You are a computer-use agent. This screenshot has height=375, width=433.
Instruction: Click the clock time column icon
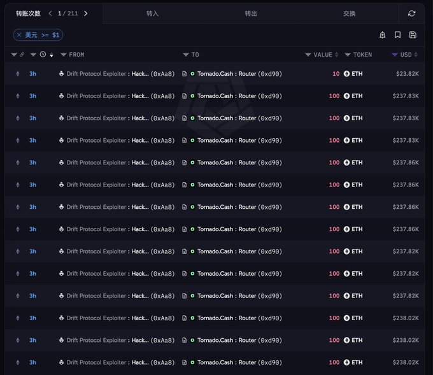(x=43, y=54)
